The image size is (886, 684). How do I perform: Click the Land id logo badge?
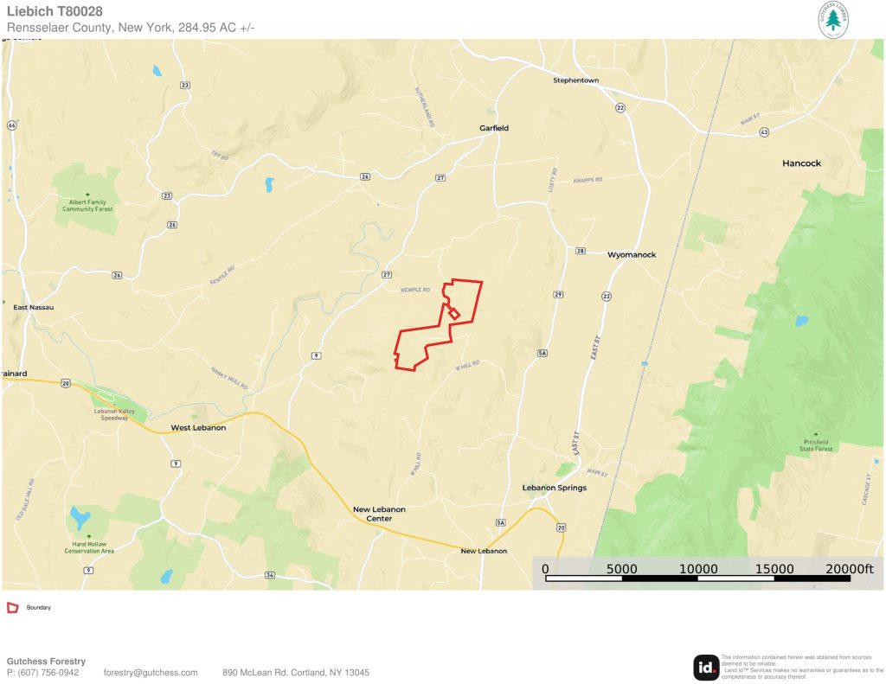tap(706, 668)
